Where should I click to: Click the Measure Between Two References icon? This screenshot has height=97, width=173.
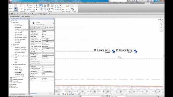(x=67, y=9)
